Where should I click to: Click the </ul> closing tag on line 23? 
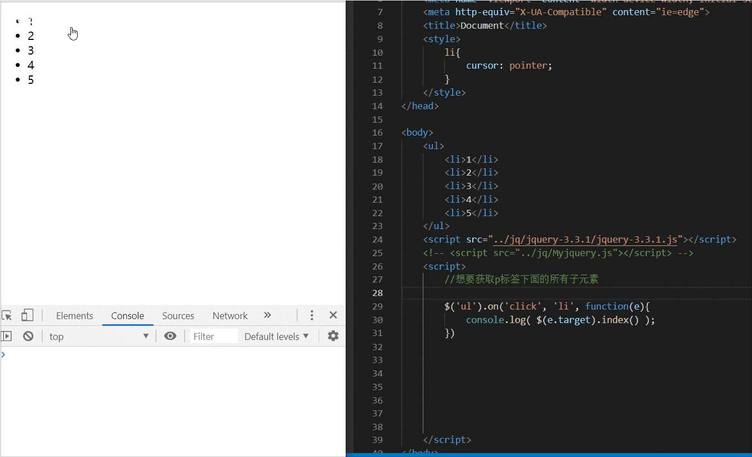point(436,226)
